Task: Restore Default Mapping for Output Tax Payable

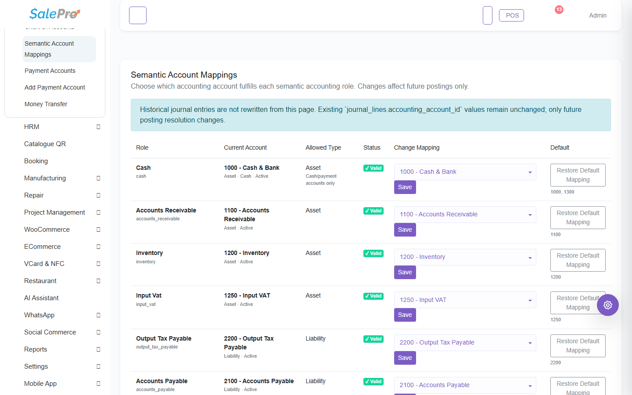Action: point(578,346)
